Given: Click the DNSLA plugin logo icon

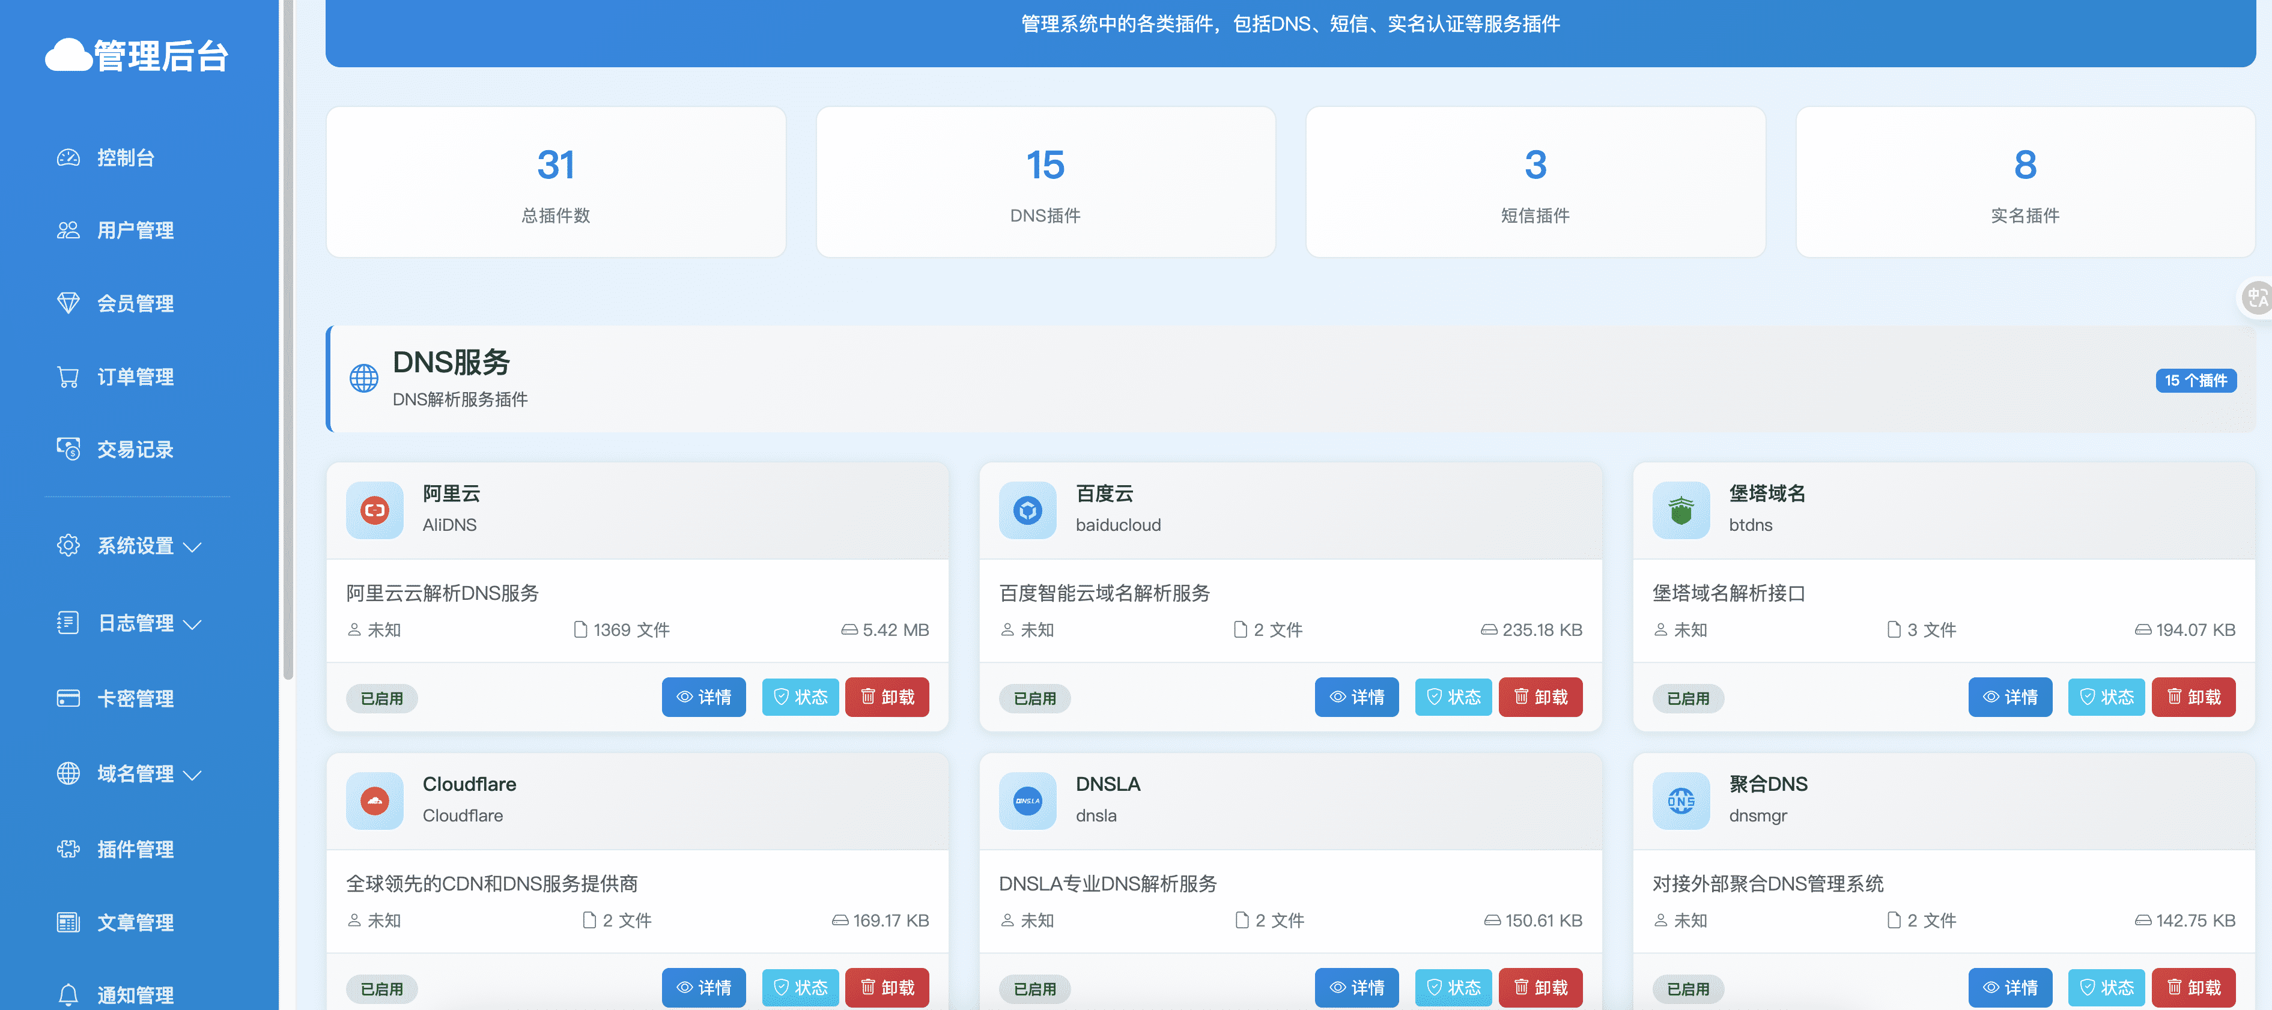Looking at the screenshot, I should [x=1027, y=800].
